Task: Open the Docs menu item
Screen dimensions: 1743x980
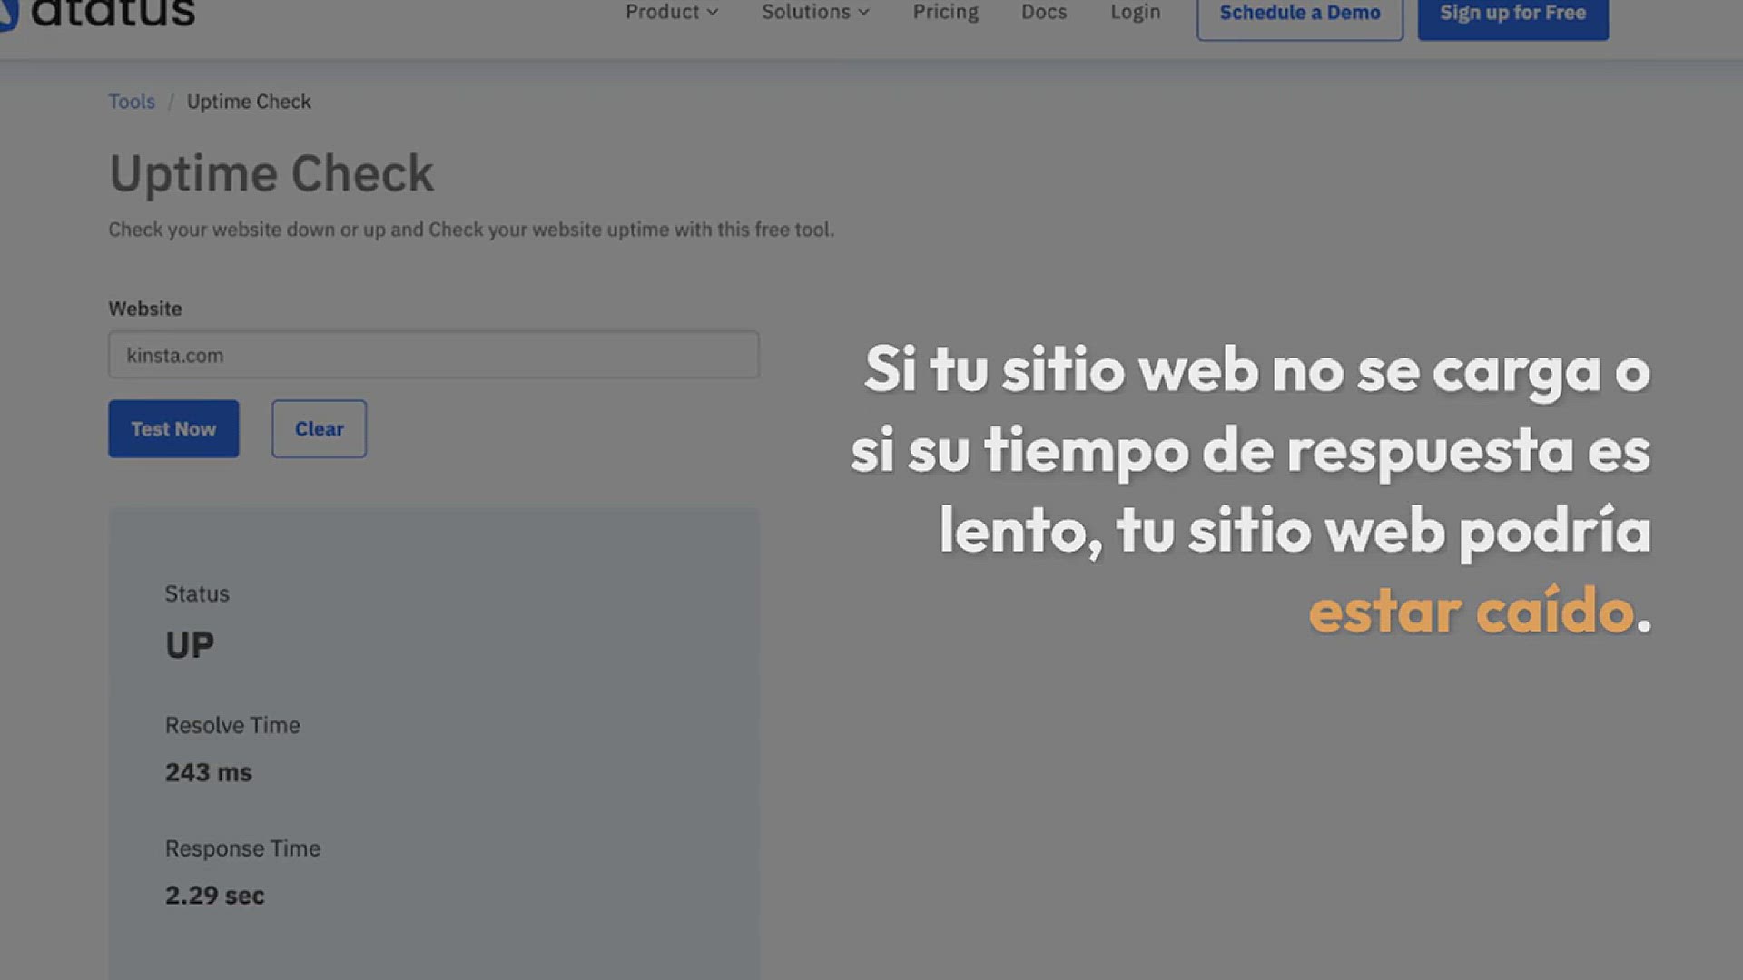Action: [x=1043, y=13]
